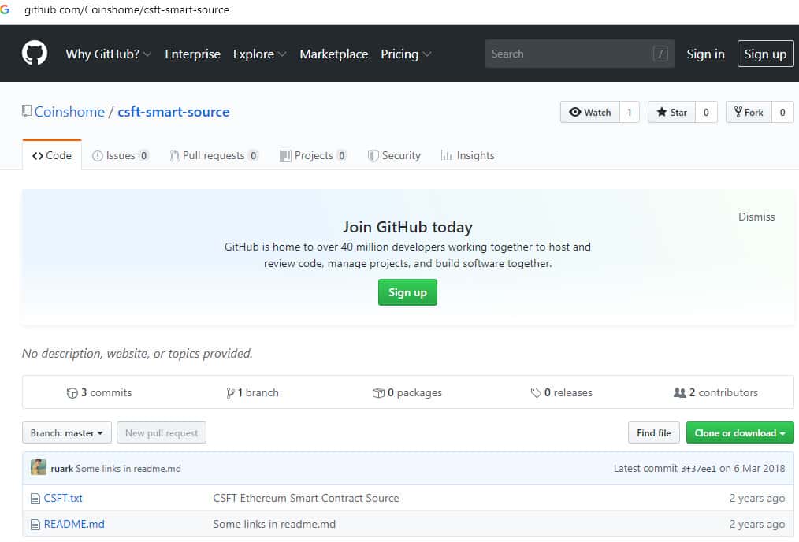
Task: Star the csft-smart-source repository
Action: [672, 113]
